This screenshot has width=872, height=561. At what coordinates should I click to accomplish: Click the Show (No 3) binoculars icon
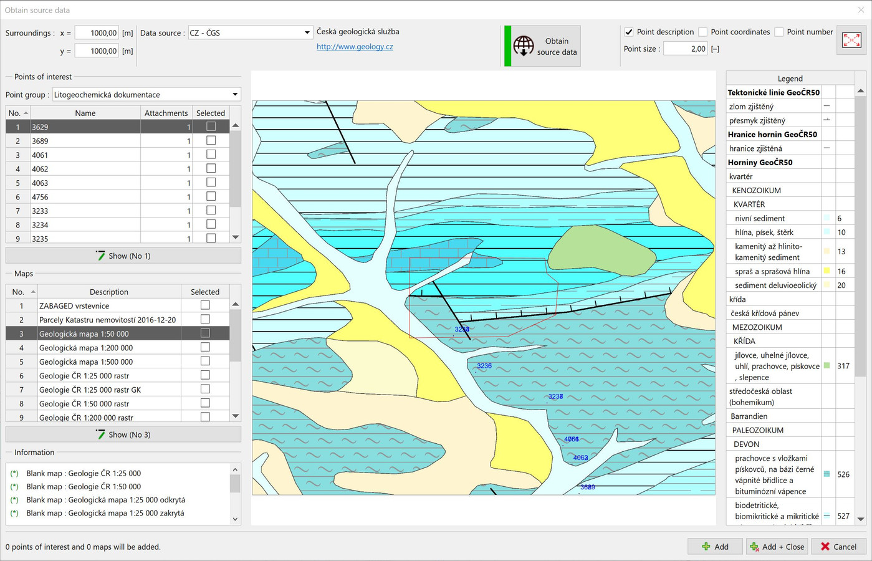[100, 434]
